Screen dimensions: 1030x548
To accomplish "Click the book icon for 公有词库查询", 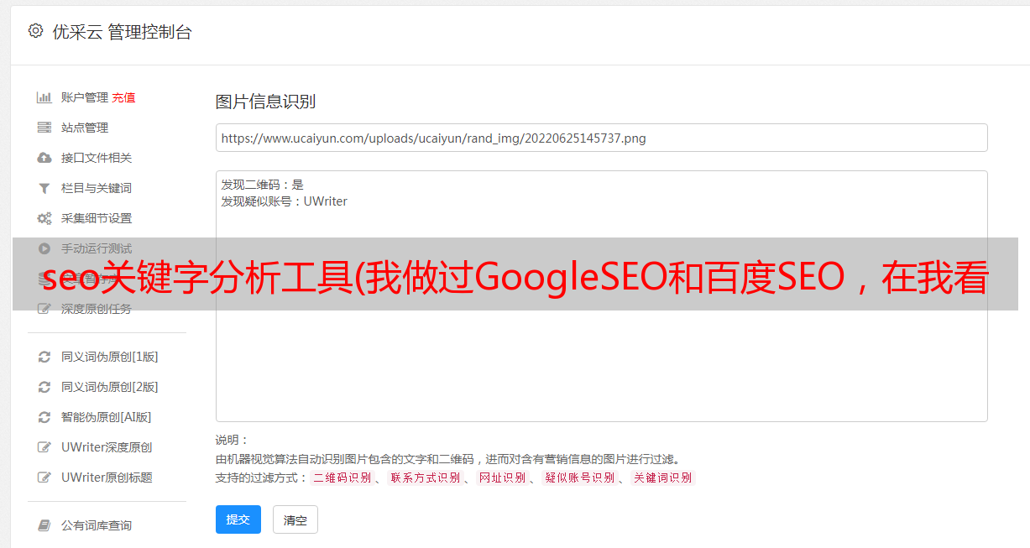I will [x=44, y=525].
